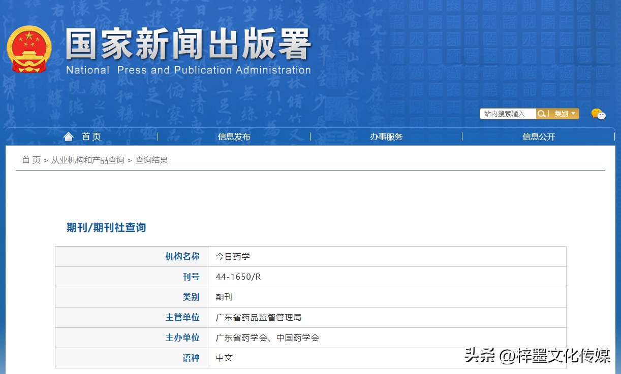This screenshot has height=374, width=621.
Task: Switch to the 信息发布 menu tab
Action: (234, 136)
